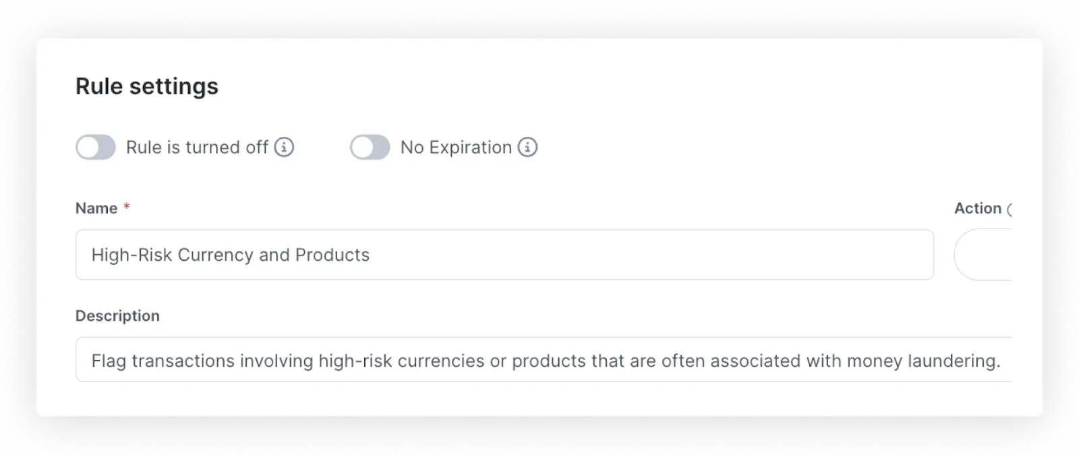Click the word "Products" in Name field
This screenshot has height=455, width=1079.
point(332,255)
